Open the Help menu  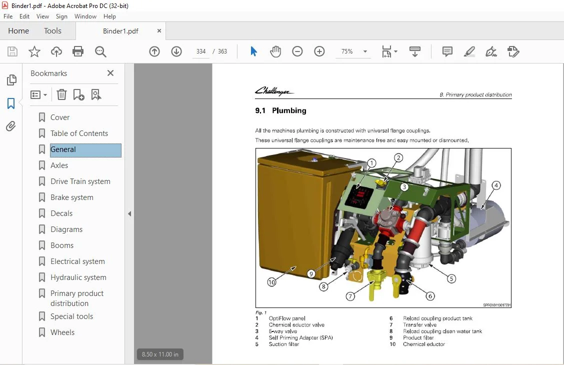[x=109, y=16]
